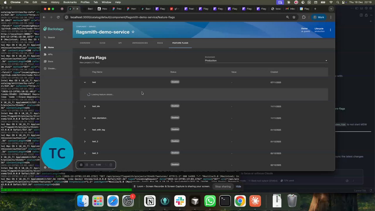The image size is (375, 211).
Task: Open System Settings from the Dock
Action: pyautogui.click(x=128, y=201)
